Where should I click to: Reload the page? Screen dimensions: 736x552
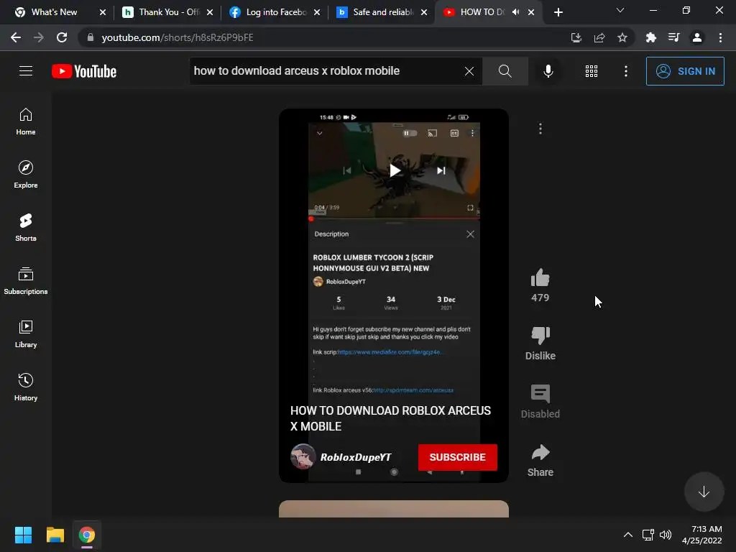pyautogui.click(x=62, y=37)
